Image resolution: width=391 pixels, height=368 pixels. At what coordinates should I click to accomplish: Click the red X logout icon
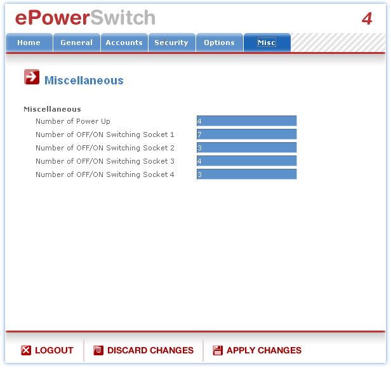tap(26, 350)
